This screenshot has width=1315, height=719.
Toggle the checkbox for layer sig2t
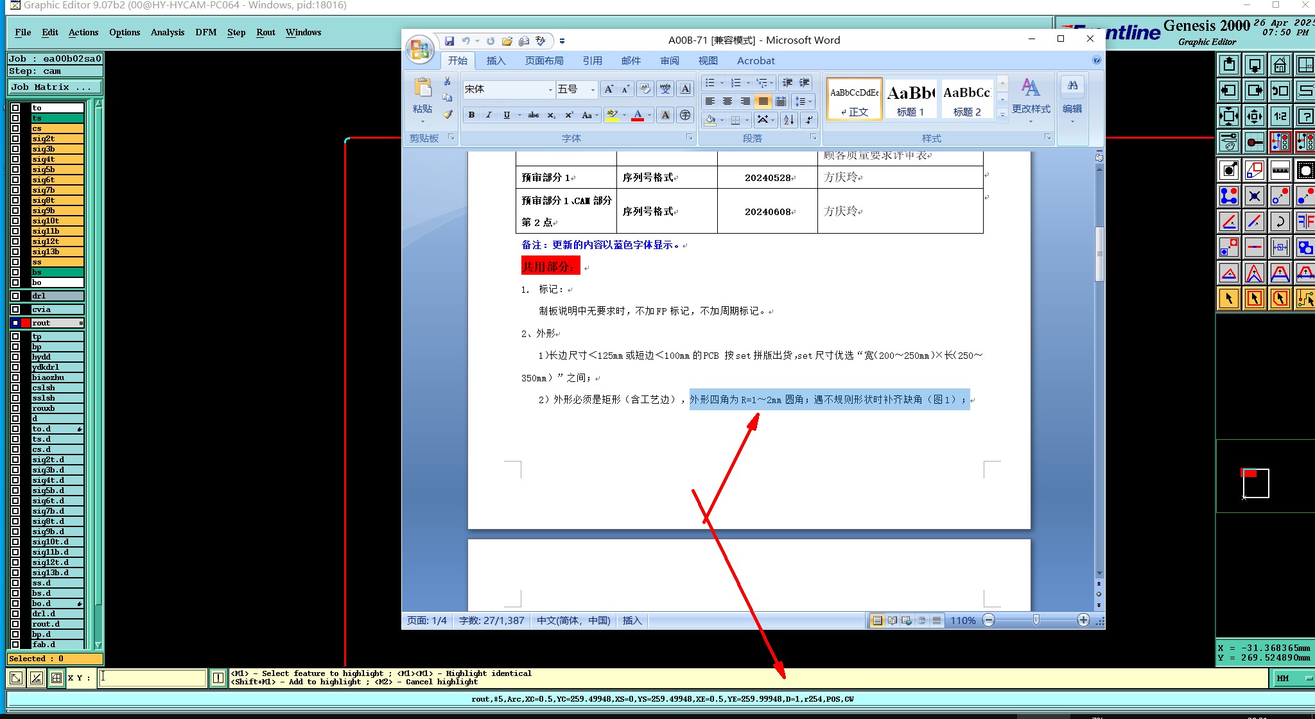(x=15, y=139)
